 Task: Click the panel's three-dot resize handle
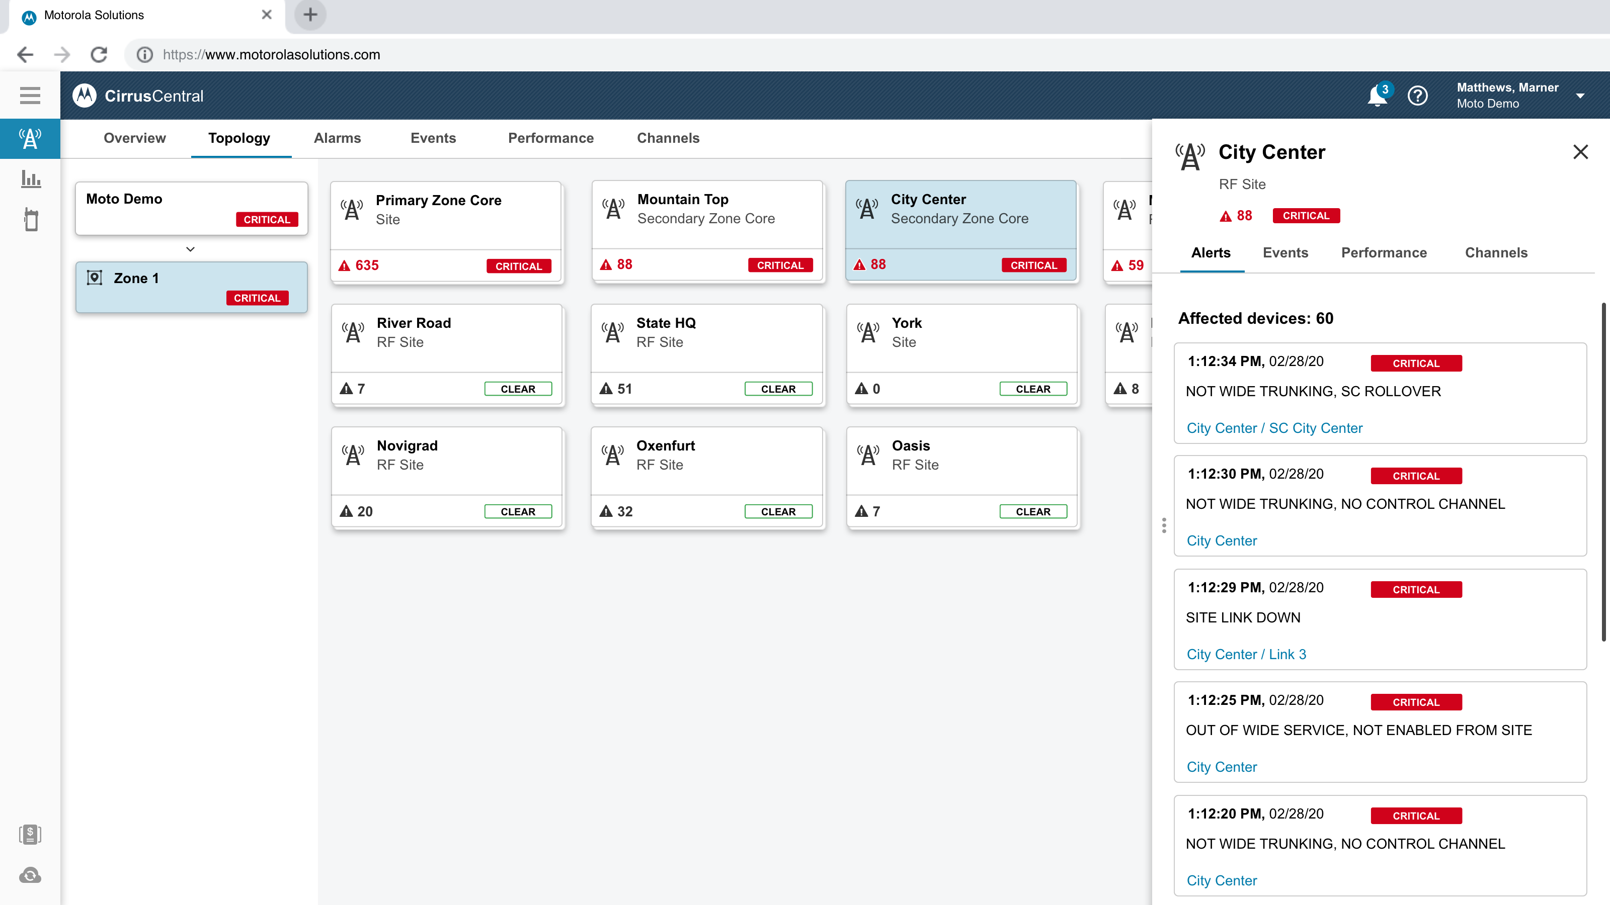coord(1164,525)
